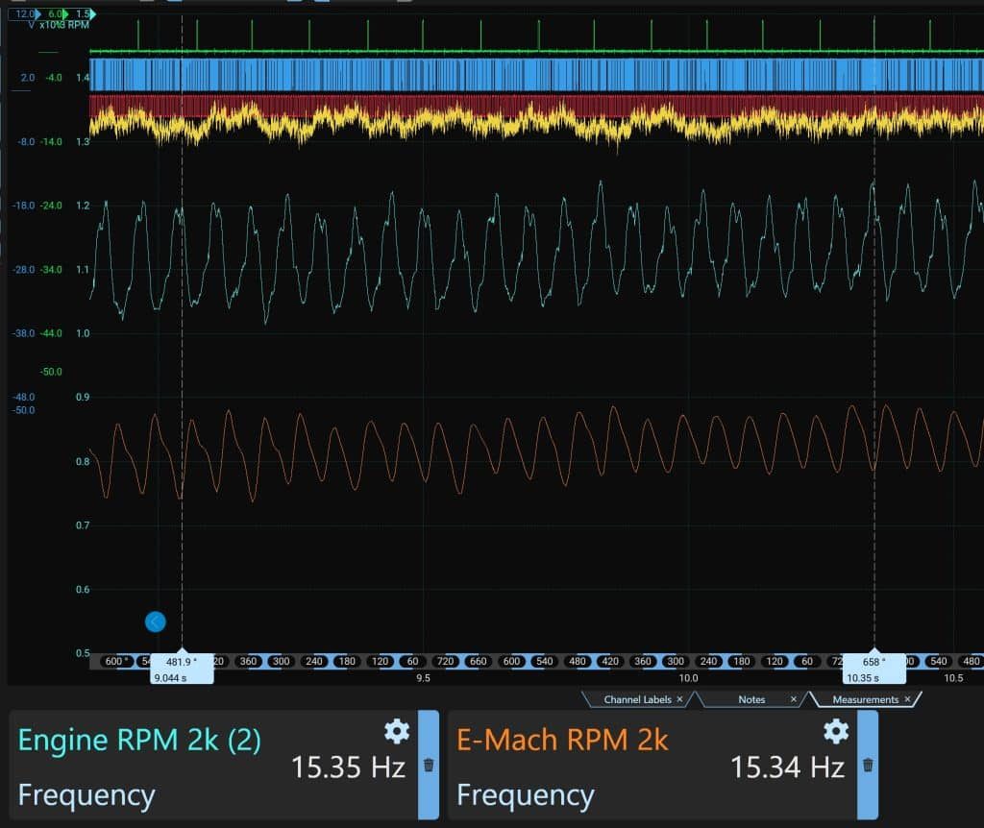Click the '10.5' time axis label
This screenshot has width=984, height=828.
click(953, 678)
